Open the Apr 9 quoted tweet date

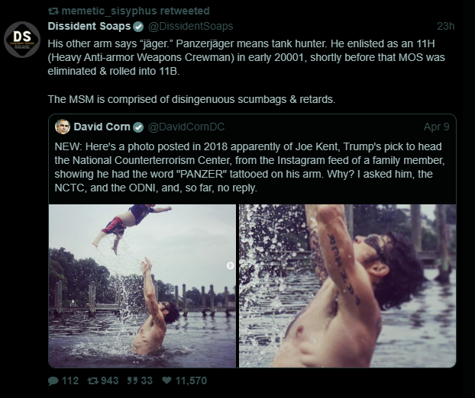click(x=436, y=127)
